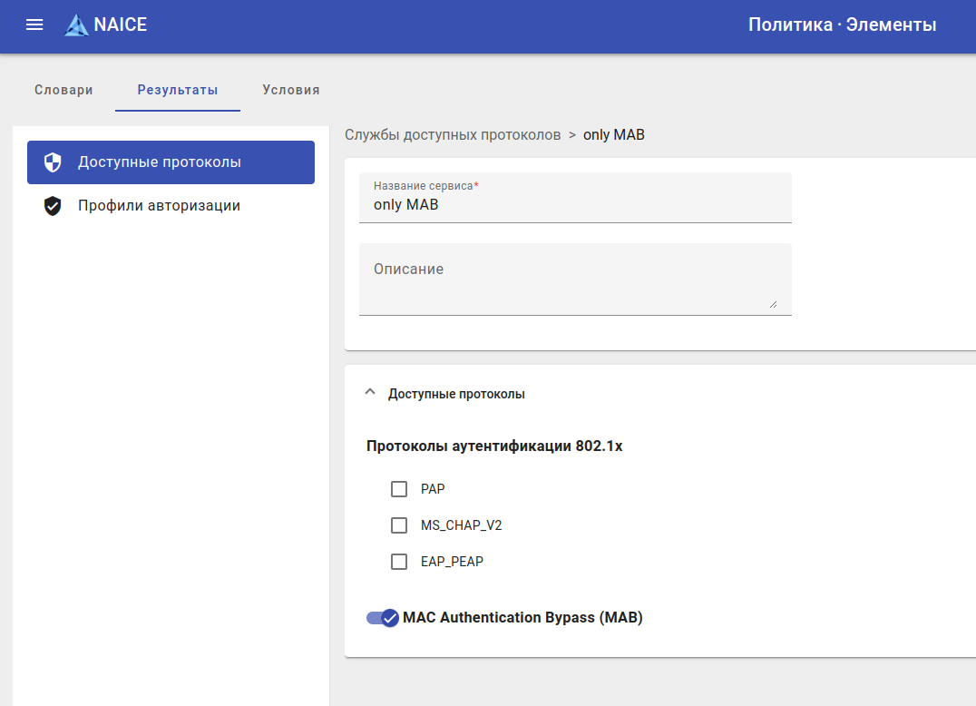Viewport: 976px width, 706px height.
Task: Switch to the Словари tab
Action: [x=63, y=90]
